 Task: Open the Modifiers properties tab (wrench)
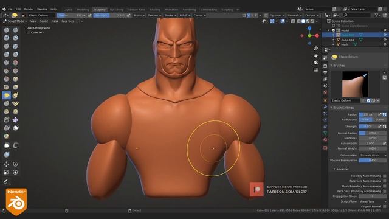(x=325, y=107)
